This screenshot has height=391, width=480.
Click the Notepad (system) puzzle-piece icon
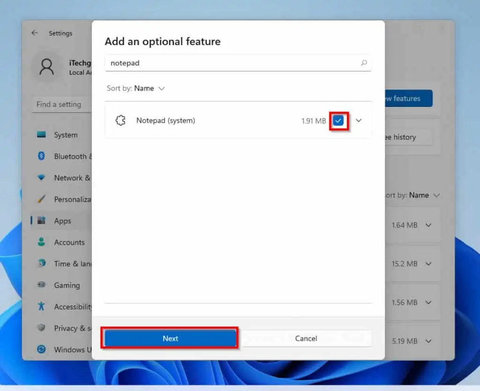pyautogui.click(x=120, y=120)
